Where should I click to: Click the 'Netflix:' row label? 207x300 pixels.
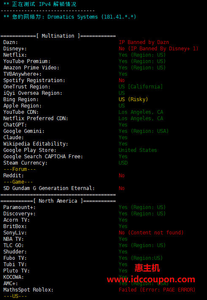point(15,55)
